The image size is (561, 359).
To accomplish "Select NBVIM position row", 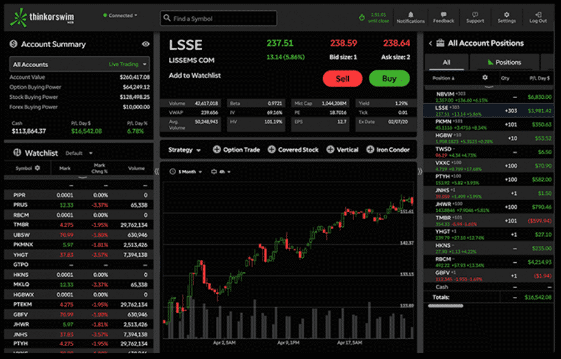I will [488, 97].
